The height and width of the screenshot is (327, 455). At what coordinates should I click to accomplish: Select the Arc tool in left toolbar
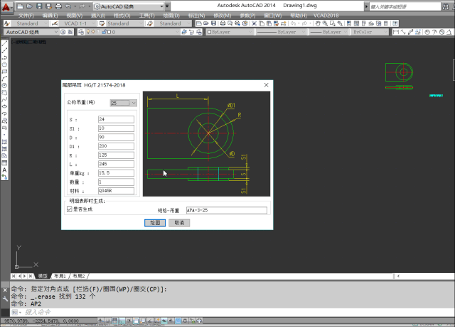tap(4, 79)
